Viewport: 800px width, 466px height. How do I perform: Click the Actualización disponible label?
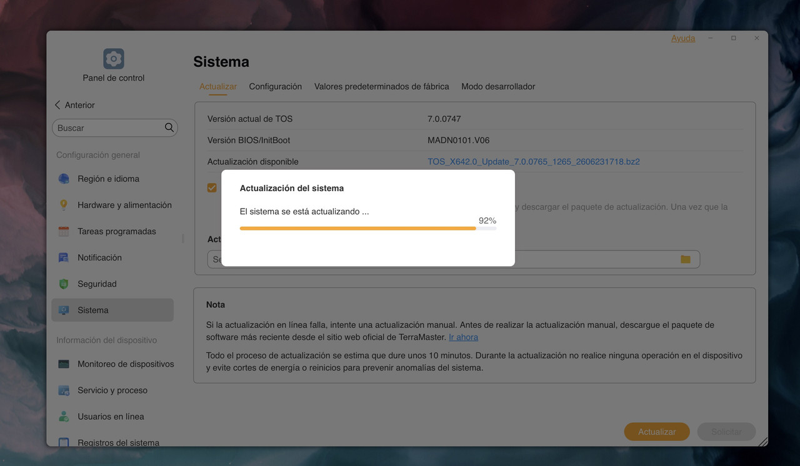click(253, 161)
